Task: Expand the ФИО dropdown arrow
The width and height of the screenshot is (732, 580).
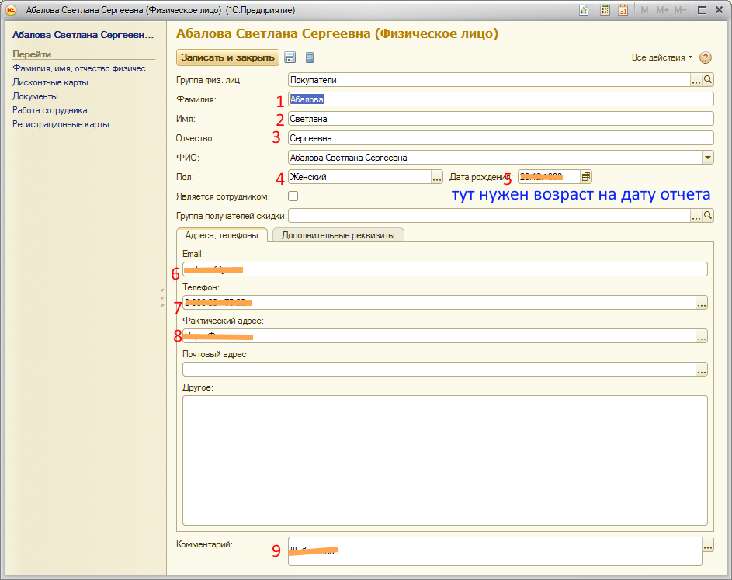Action: (707, 158)
